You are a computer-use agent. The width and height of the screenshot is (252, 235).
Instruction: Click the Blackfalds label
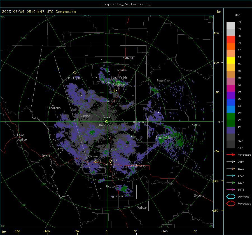[119, 77]
